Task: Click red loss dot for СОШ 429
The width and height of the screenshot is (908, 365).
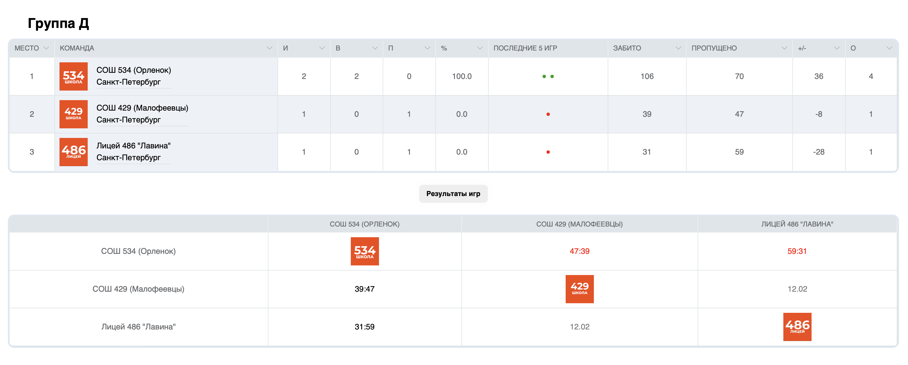Action: [x=548, y=114]
